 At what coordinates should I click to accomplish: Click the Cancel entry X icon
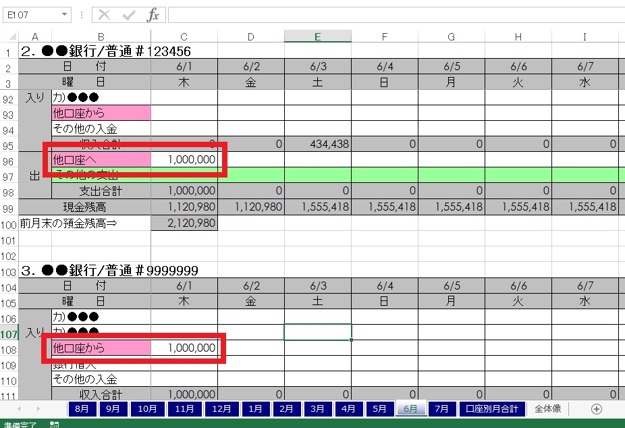pos(104,15)
